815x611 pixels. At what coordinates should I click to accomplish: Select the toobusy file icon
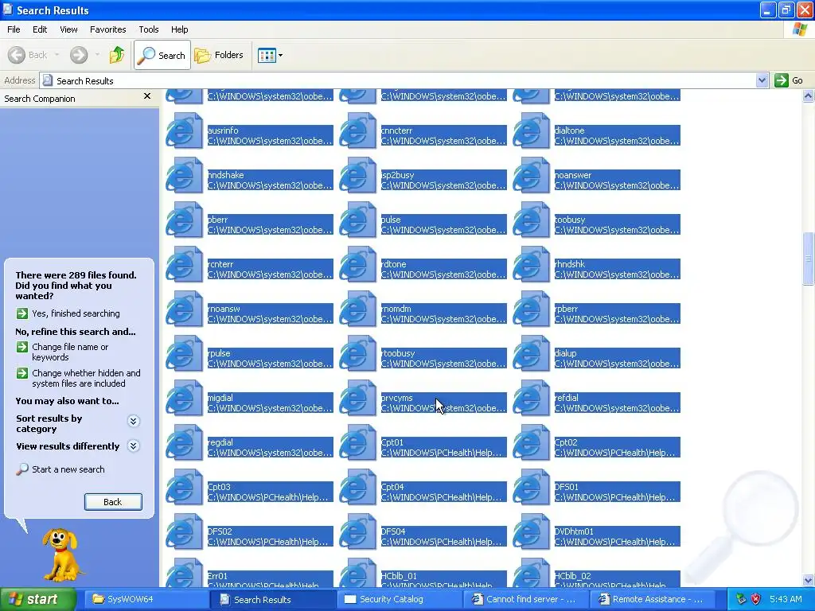(x=531, y=220)
